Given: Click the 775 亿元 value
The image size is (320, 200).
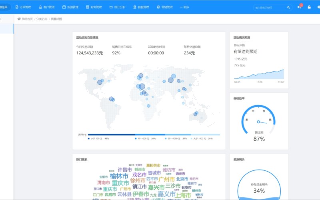Looking at the screenshot, I should tap(240, 65).
